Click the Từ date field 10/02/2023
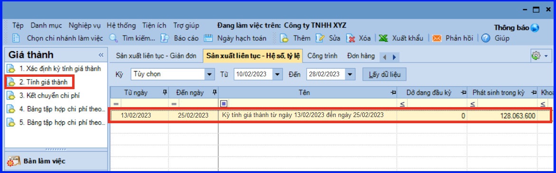This screenshot has height=173, width=556. pos(254,74)
